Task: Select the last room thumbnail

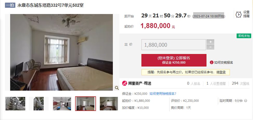Action: 109,104
